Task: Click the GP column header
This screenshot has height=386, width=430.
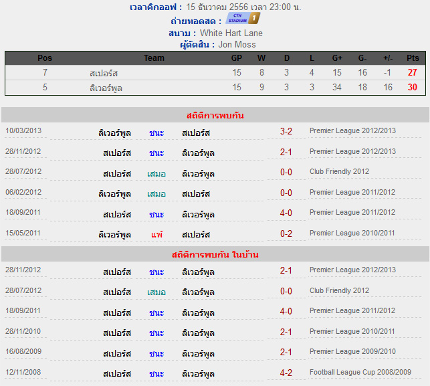Action: coord(237,58)
